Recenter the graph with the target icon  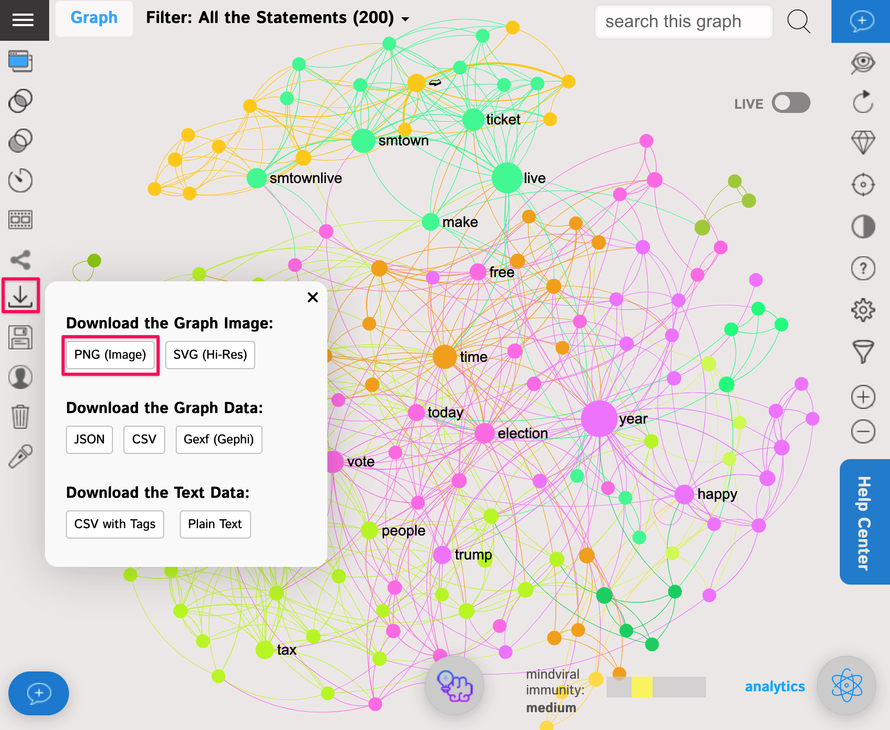[x=863, y=184]
